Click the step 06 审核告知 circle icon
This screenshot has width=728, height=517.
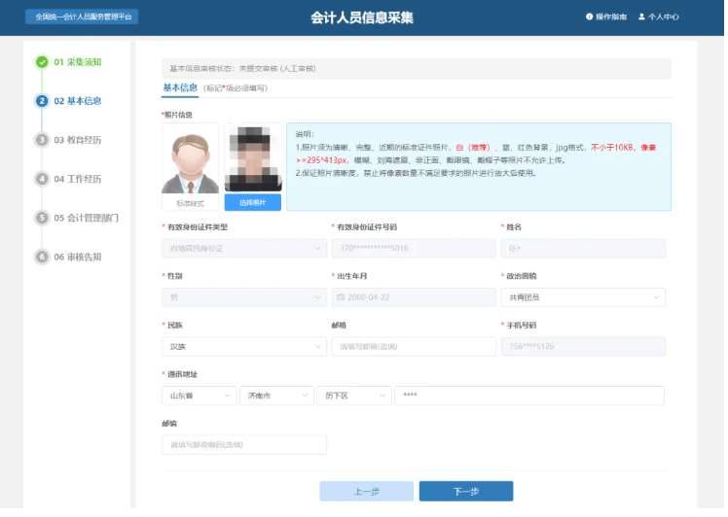(x=42, y=258)
